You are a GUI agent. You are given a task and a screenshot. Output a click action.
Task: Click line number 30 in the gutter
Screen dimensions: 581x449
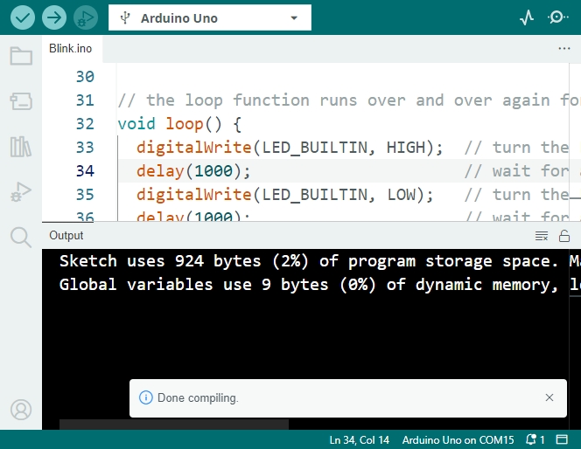85,77
